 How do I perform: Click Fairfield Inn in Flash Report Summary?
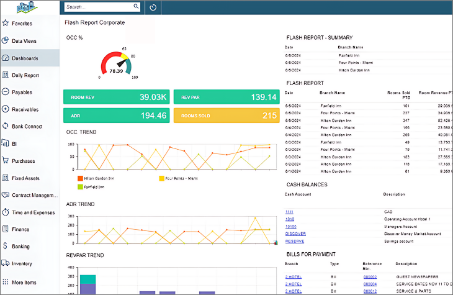click(x=349, y=55)
